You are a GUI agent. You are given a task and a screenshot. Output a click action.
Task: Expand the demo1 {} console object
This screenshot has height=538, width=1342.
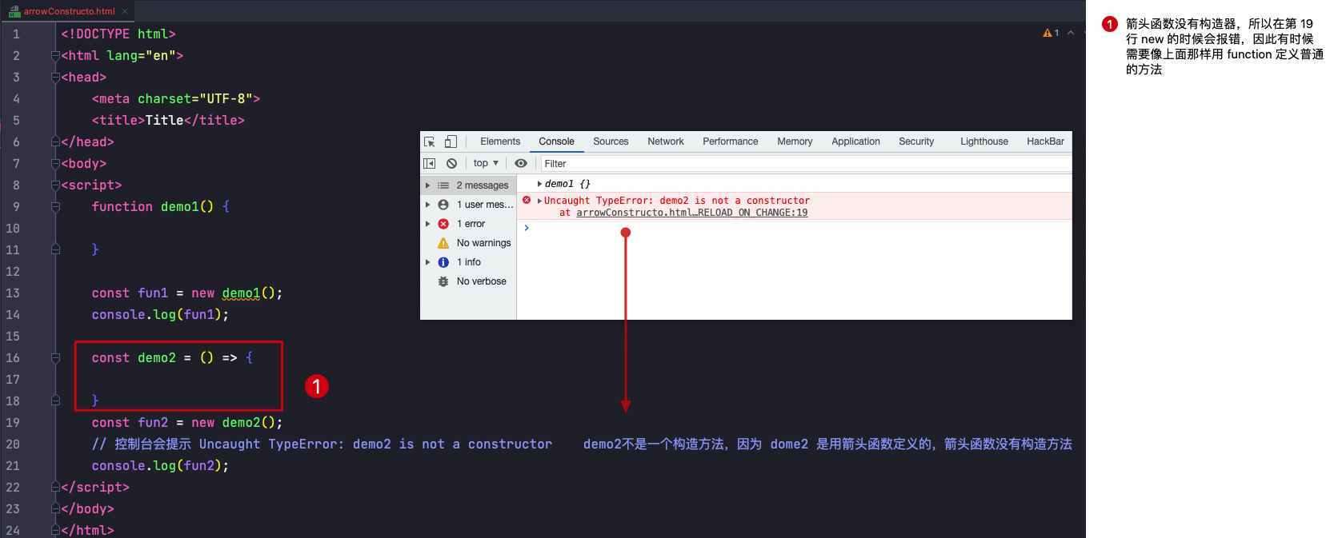[540, 184]
